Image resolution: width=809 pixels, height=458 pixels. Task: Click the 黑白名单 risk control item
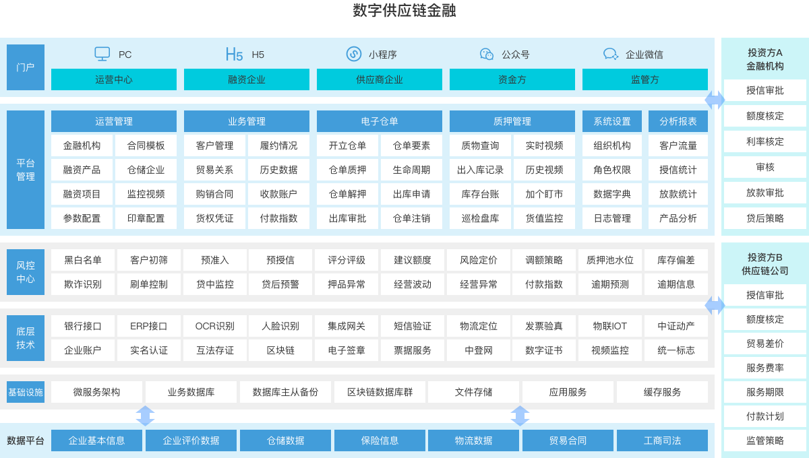pos(83,260)
